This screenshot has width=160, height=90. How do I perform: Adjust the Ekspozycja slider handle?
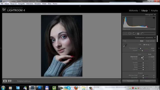click(143, 57)
